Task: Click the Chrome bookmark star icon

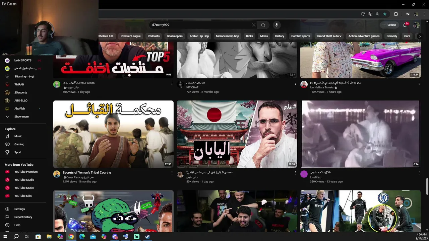Action: pos(385,14)
